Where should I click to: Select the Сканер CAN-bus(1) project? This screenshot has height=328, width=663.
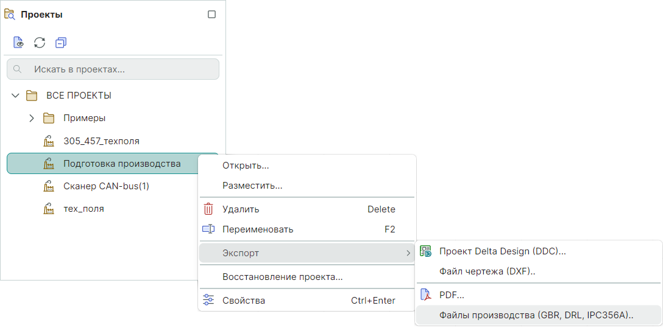point(106,186)
